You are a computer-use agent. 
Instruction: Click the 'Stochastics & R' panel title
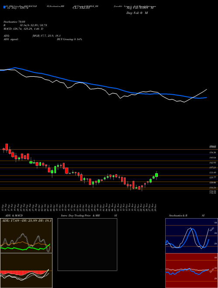[x=178, y=216]
